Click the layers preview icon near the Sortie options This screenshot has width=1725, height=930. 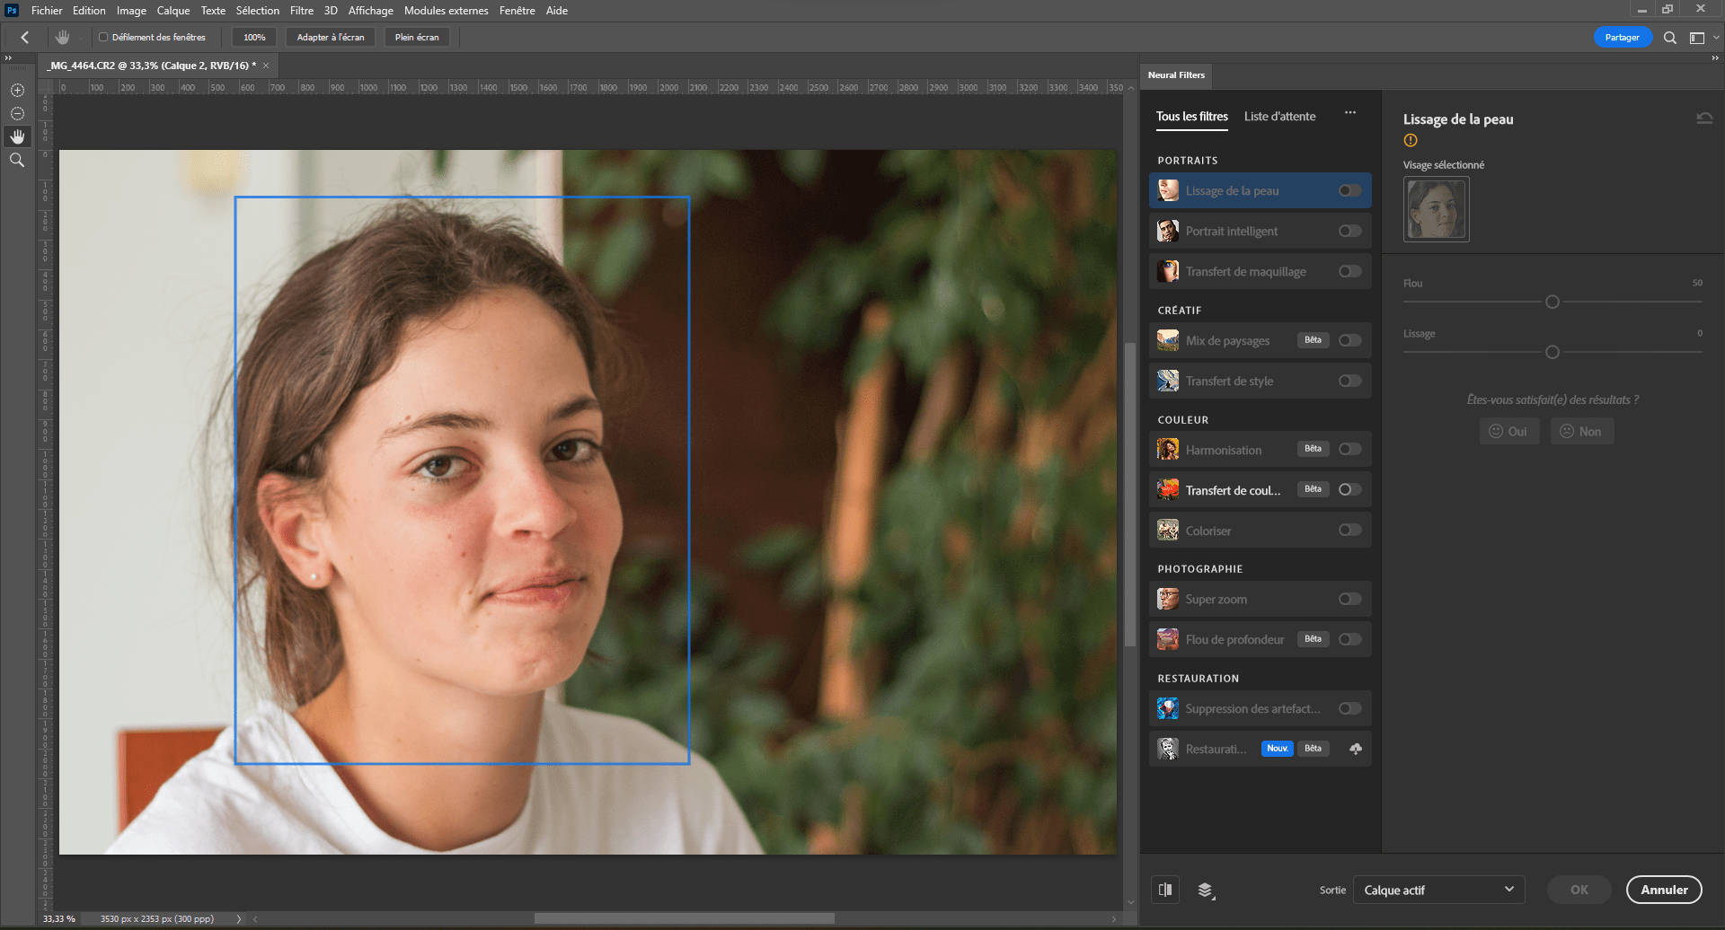(1207, 890)
